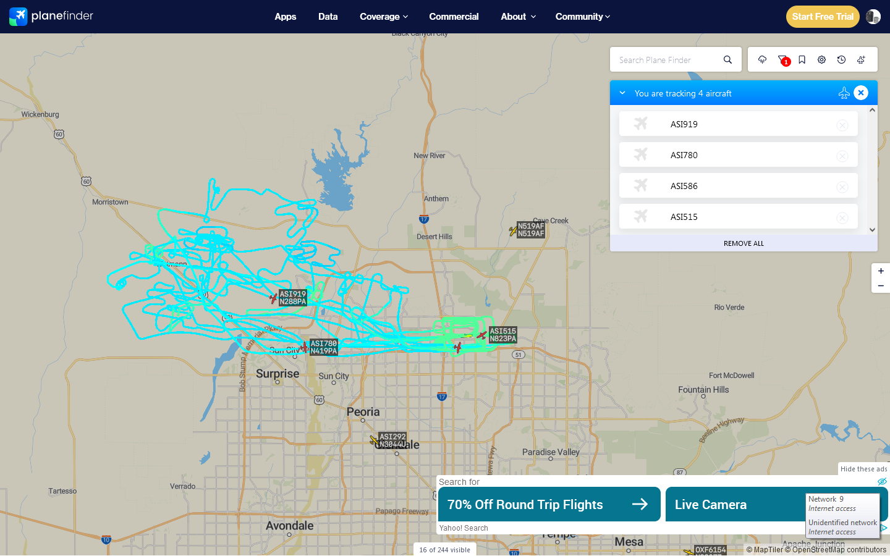
Task: Click the ad privacy eye icon
Action: 882,481
